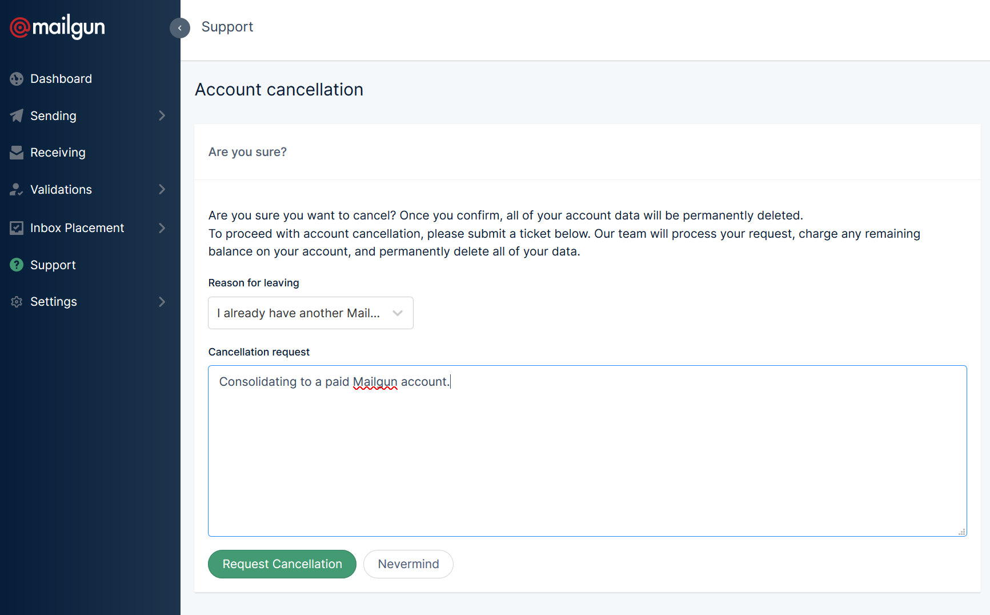
Task: Open the Dashboard menu item
Action: [61, 79]
